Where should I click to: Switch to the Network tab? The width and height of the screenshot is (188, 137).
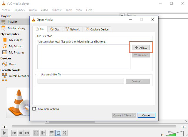tap(73, 29)
